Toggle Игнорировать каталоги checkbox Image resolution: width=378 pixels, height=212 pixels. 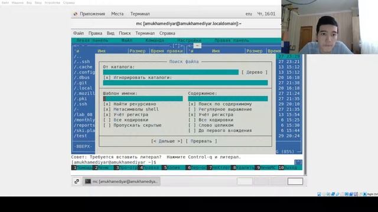107,78
